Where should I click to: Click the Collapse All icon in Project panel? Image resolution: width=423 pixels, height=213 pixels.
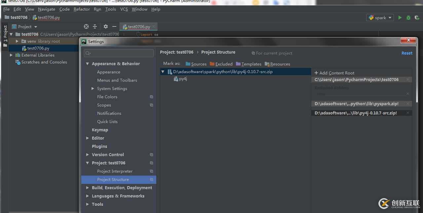click(x=95, y=26)
